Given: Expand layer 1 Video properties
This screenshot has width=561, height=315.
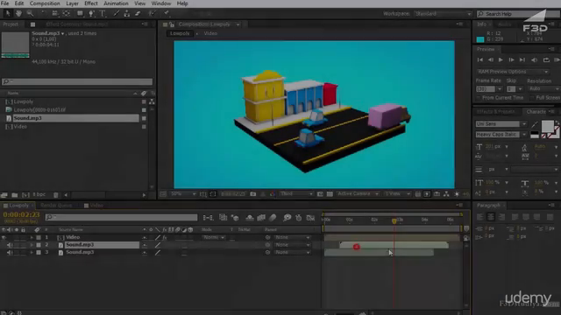Looking at the screenshot, I should click(x=32, y=237).
